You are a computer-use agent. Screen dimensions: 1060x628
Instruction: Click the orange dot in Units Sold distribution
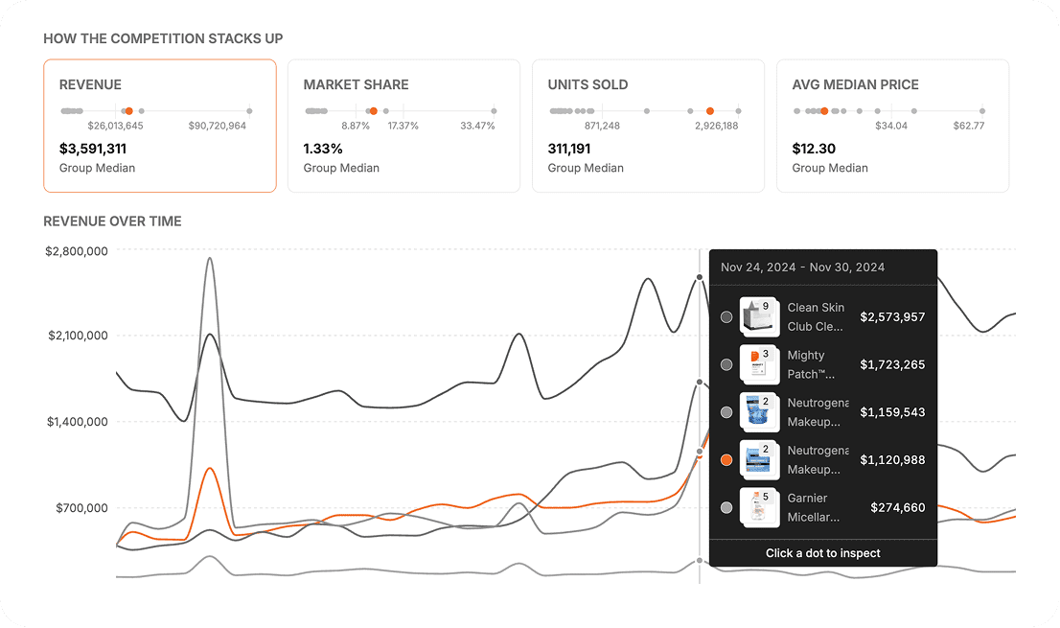click(x=710, y=111)
